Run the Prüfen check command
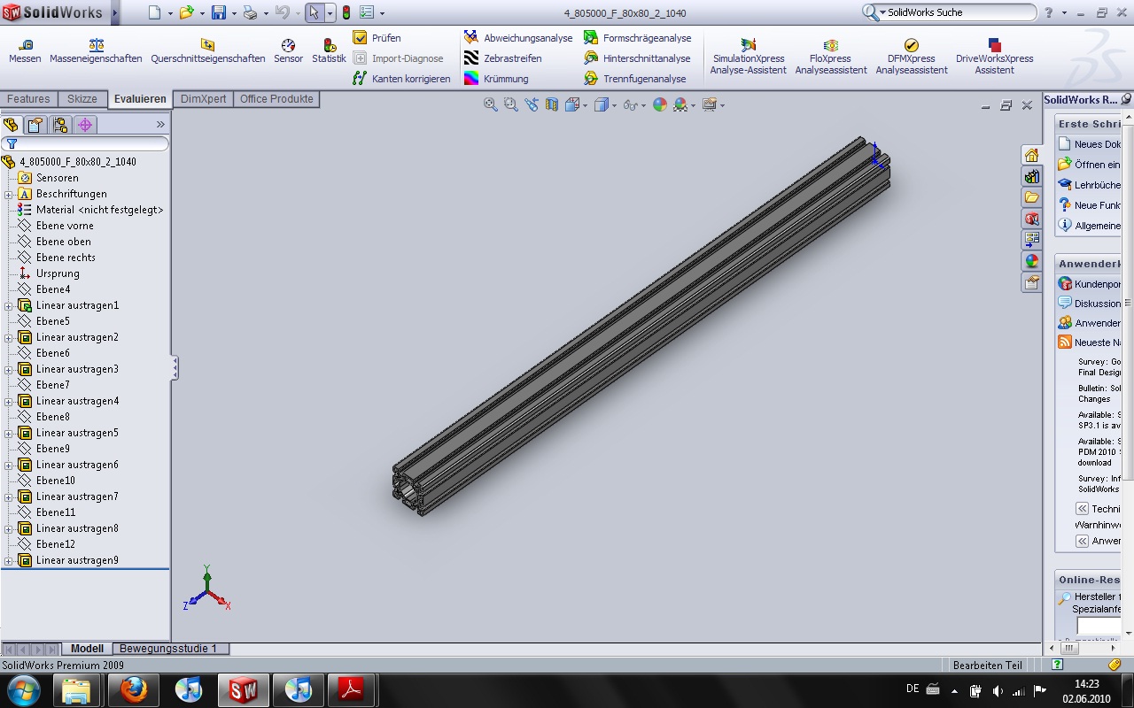 click(377, 38)
